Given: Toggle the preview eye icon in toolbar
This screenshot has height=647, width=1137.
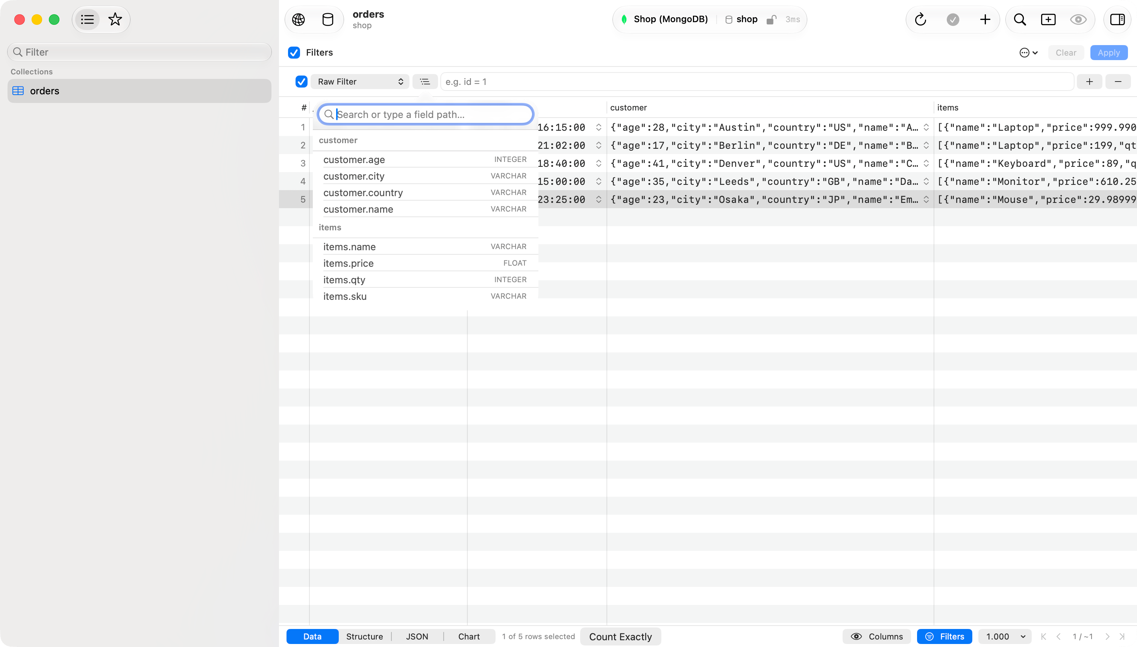Looking at the screenshot, I should click(1078, 20).
